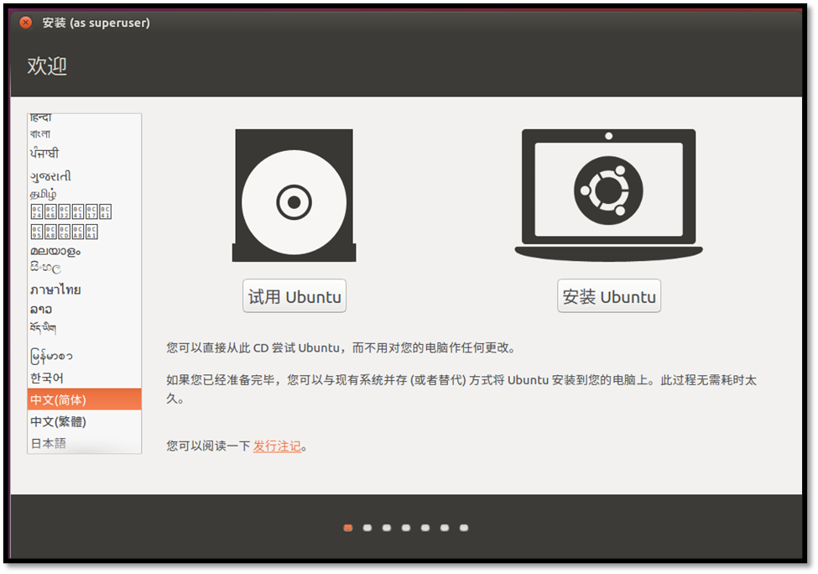Select 日本語 in language list
Viewport: 818px width, 574px height.
(85, 444)
